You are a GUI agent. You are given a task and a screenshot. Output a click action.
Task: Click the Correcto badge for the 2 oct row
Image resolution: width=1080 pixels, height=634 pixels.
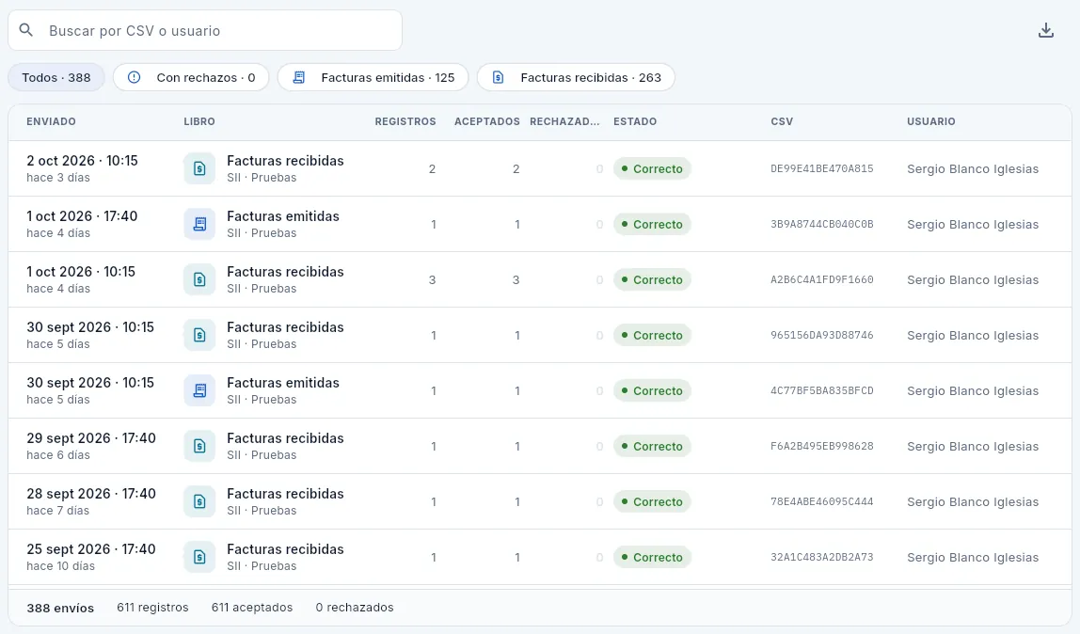652,168
